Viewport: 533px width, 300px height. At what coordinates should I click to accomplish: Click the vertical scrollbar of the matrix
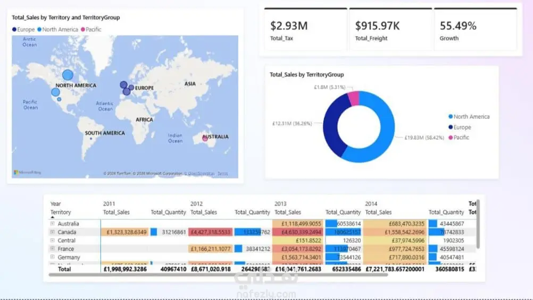tap(478, 224)
